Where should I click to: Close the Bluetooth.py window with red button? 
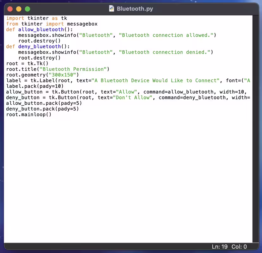tap(10, 9)
